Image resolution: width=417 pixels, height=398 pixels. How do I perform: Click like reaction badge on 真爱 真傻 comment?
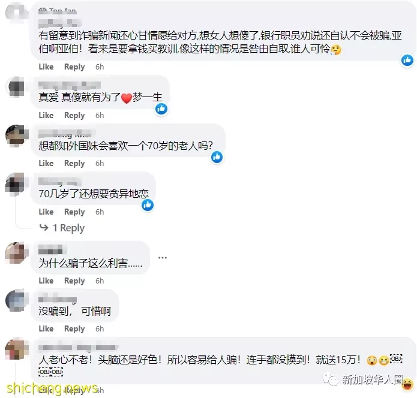(x=161, y=109)
